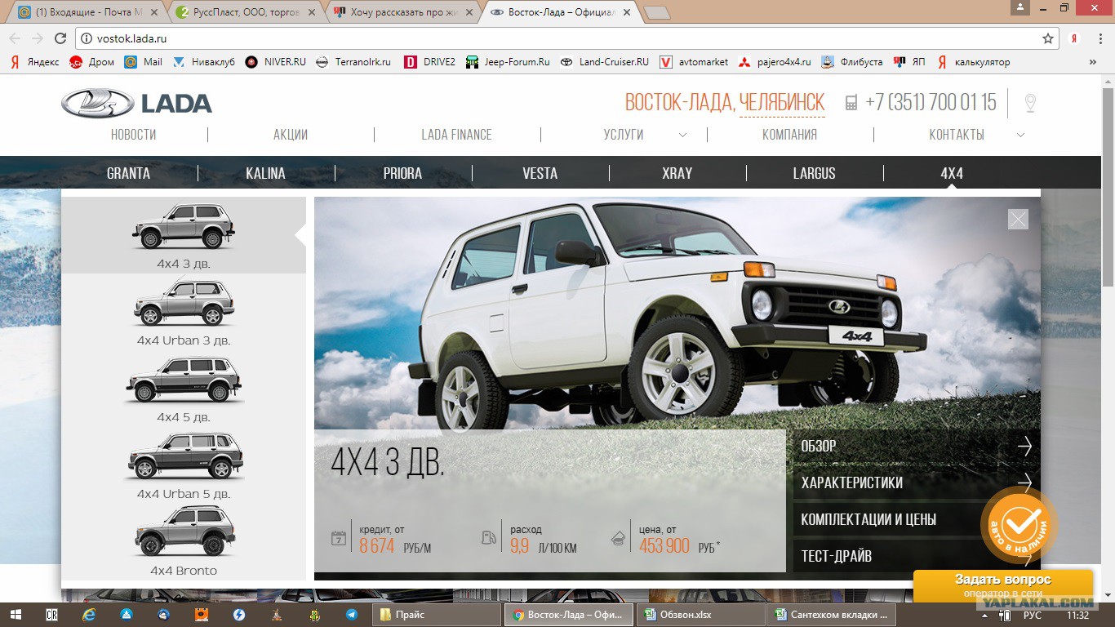Select the XRAY model tab

(x=677, y=173)
